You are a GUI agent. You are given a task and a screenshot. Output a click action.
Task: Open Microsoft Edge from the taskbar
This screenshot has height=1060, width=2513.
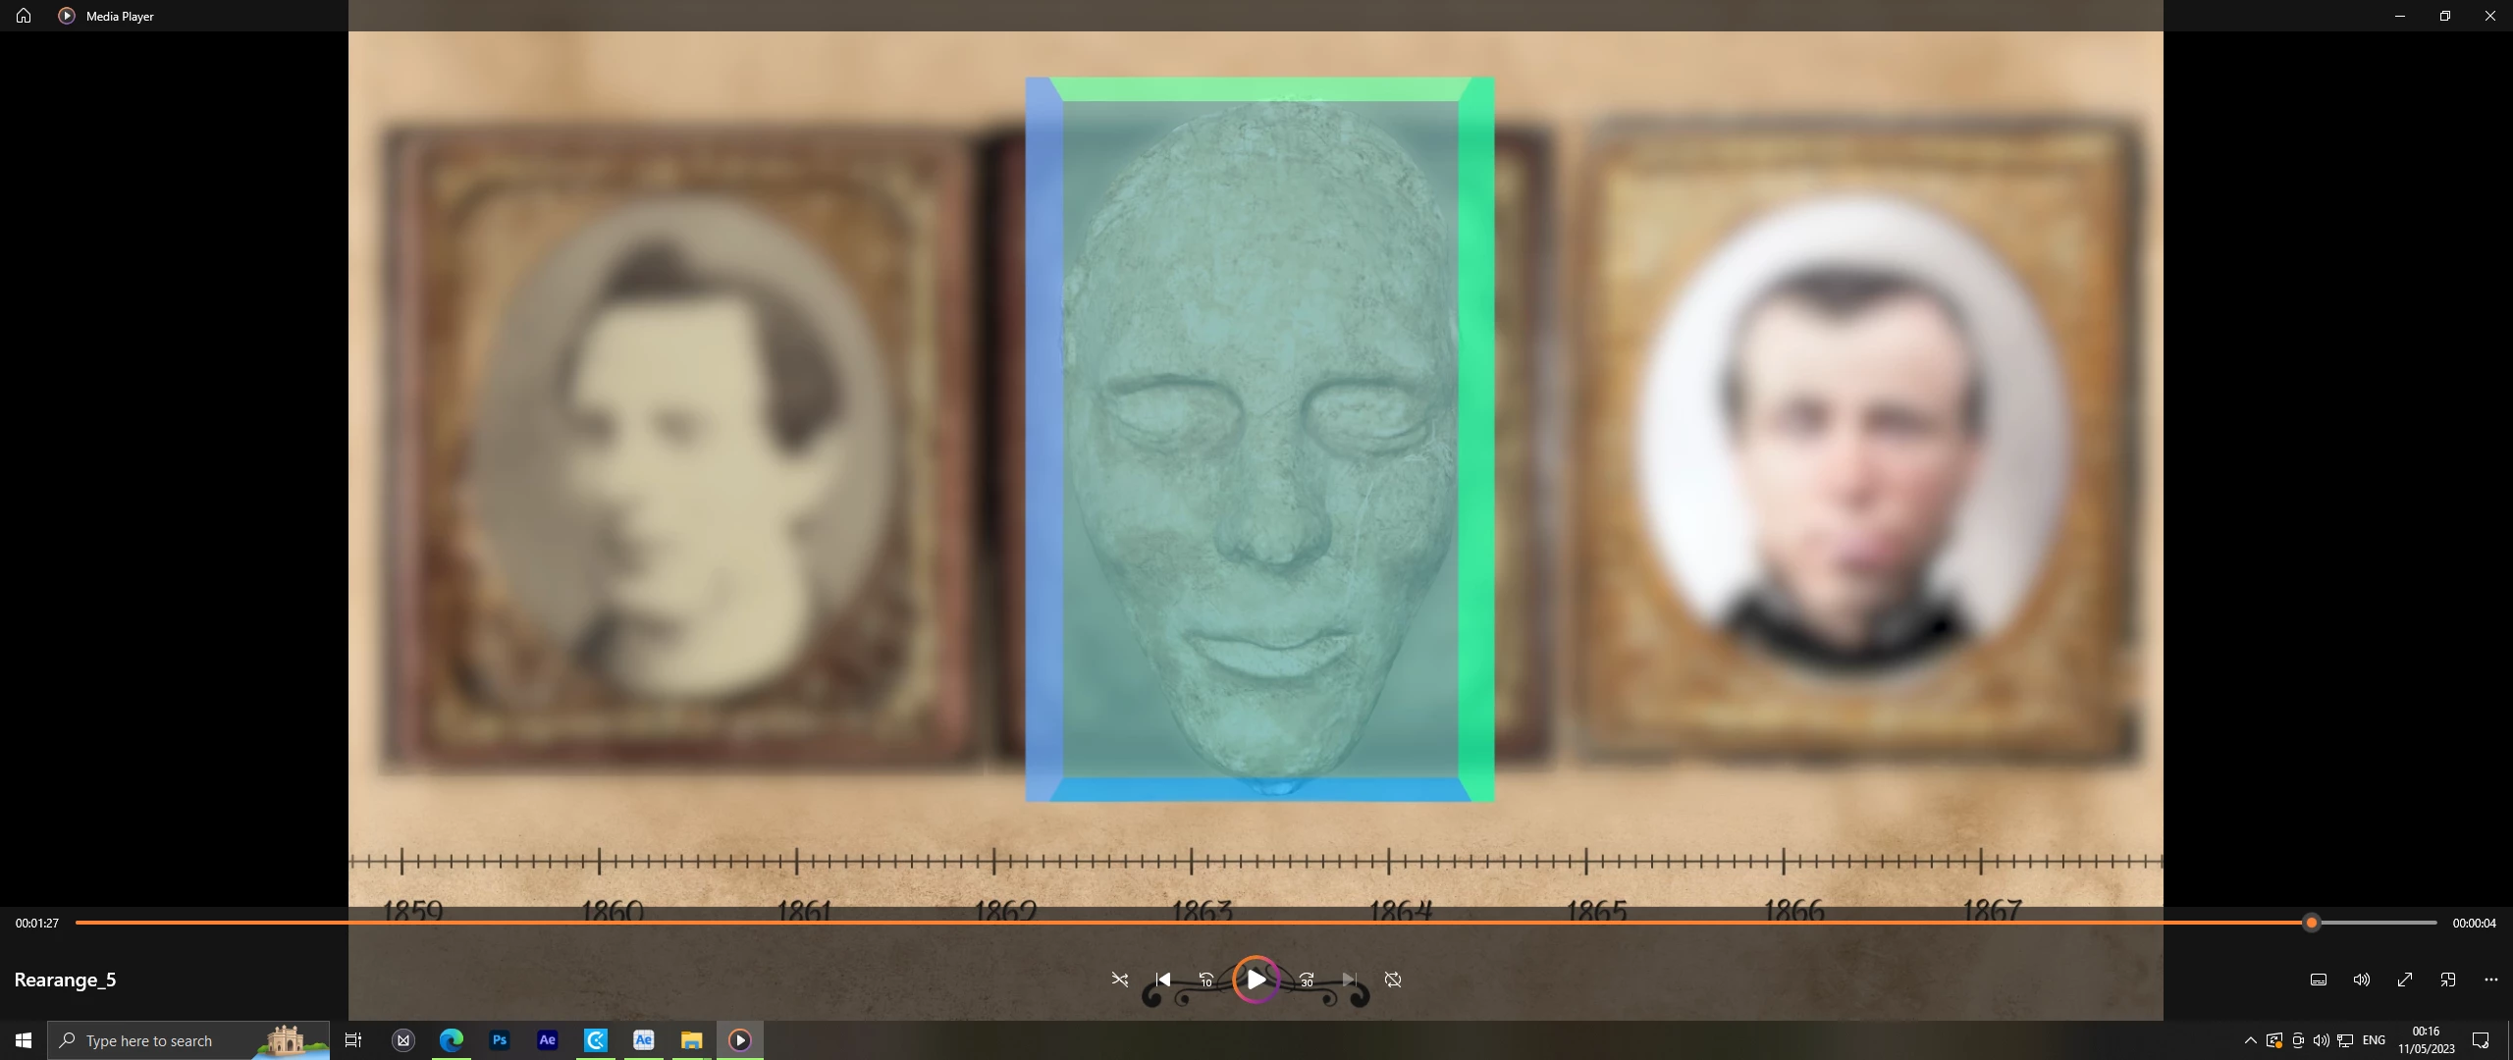pyautogui.click(x=452, y=1040)
